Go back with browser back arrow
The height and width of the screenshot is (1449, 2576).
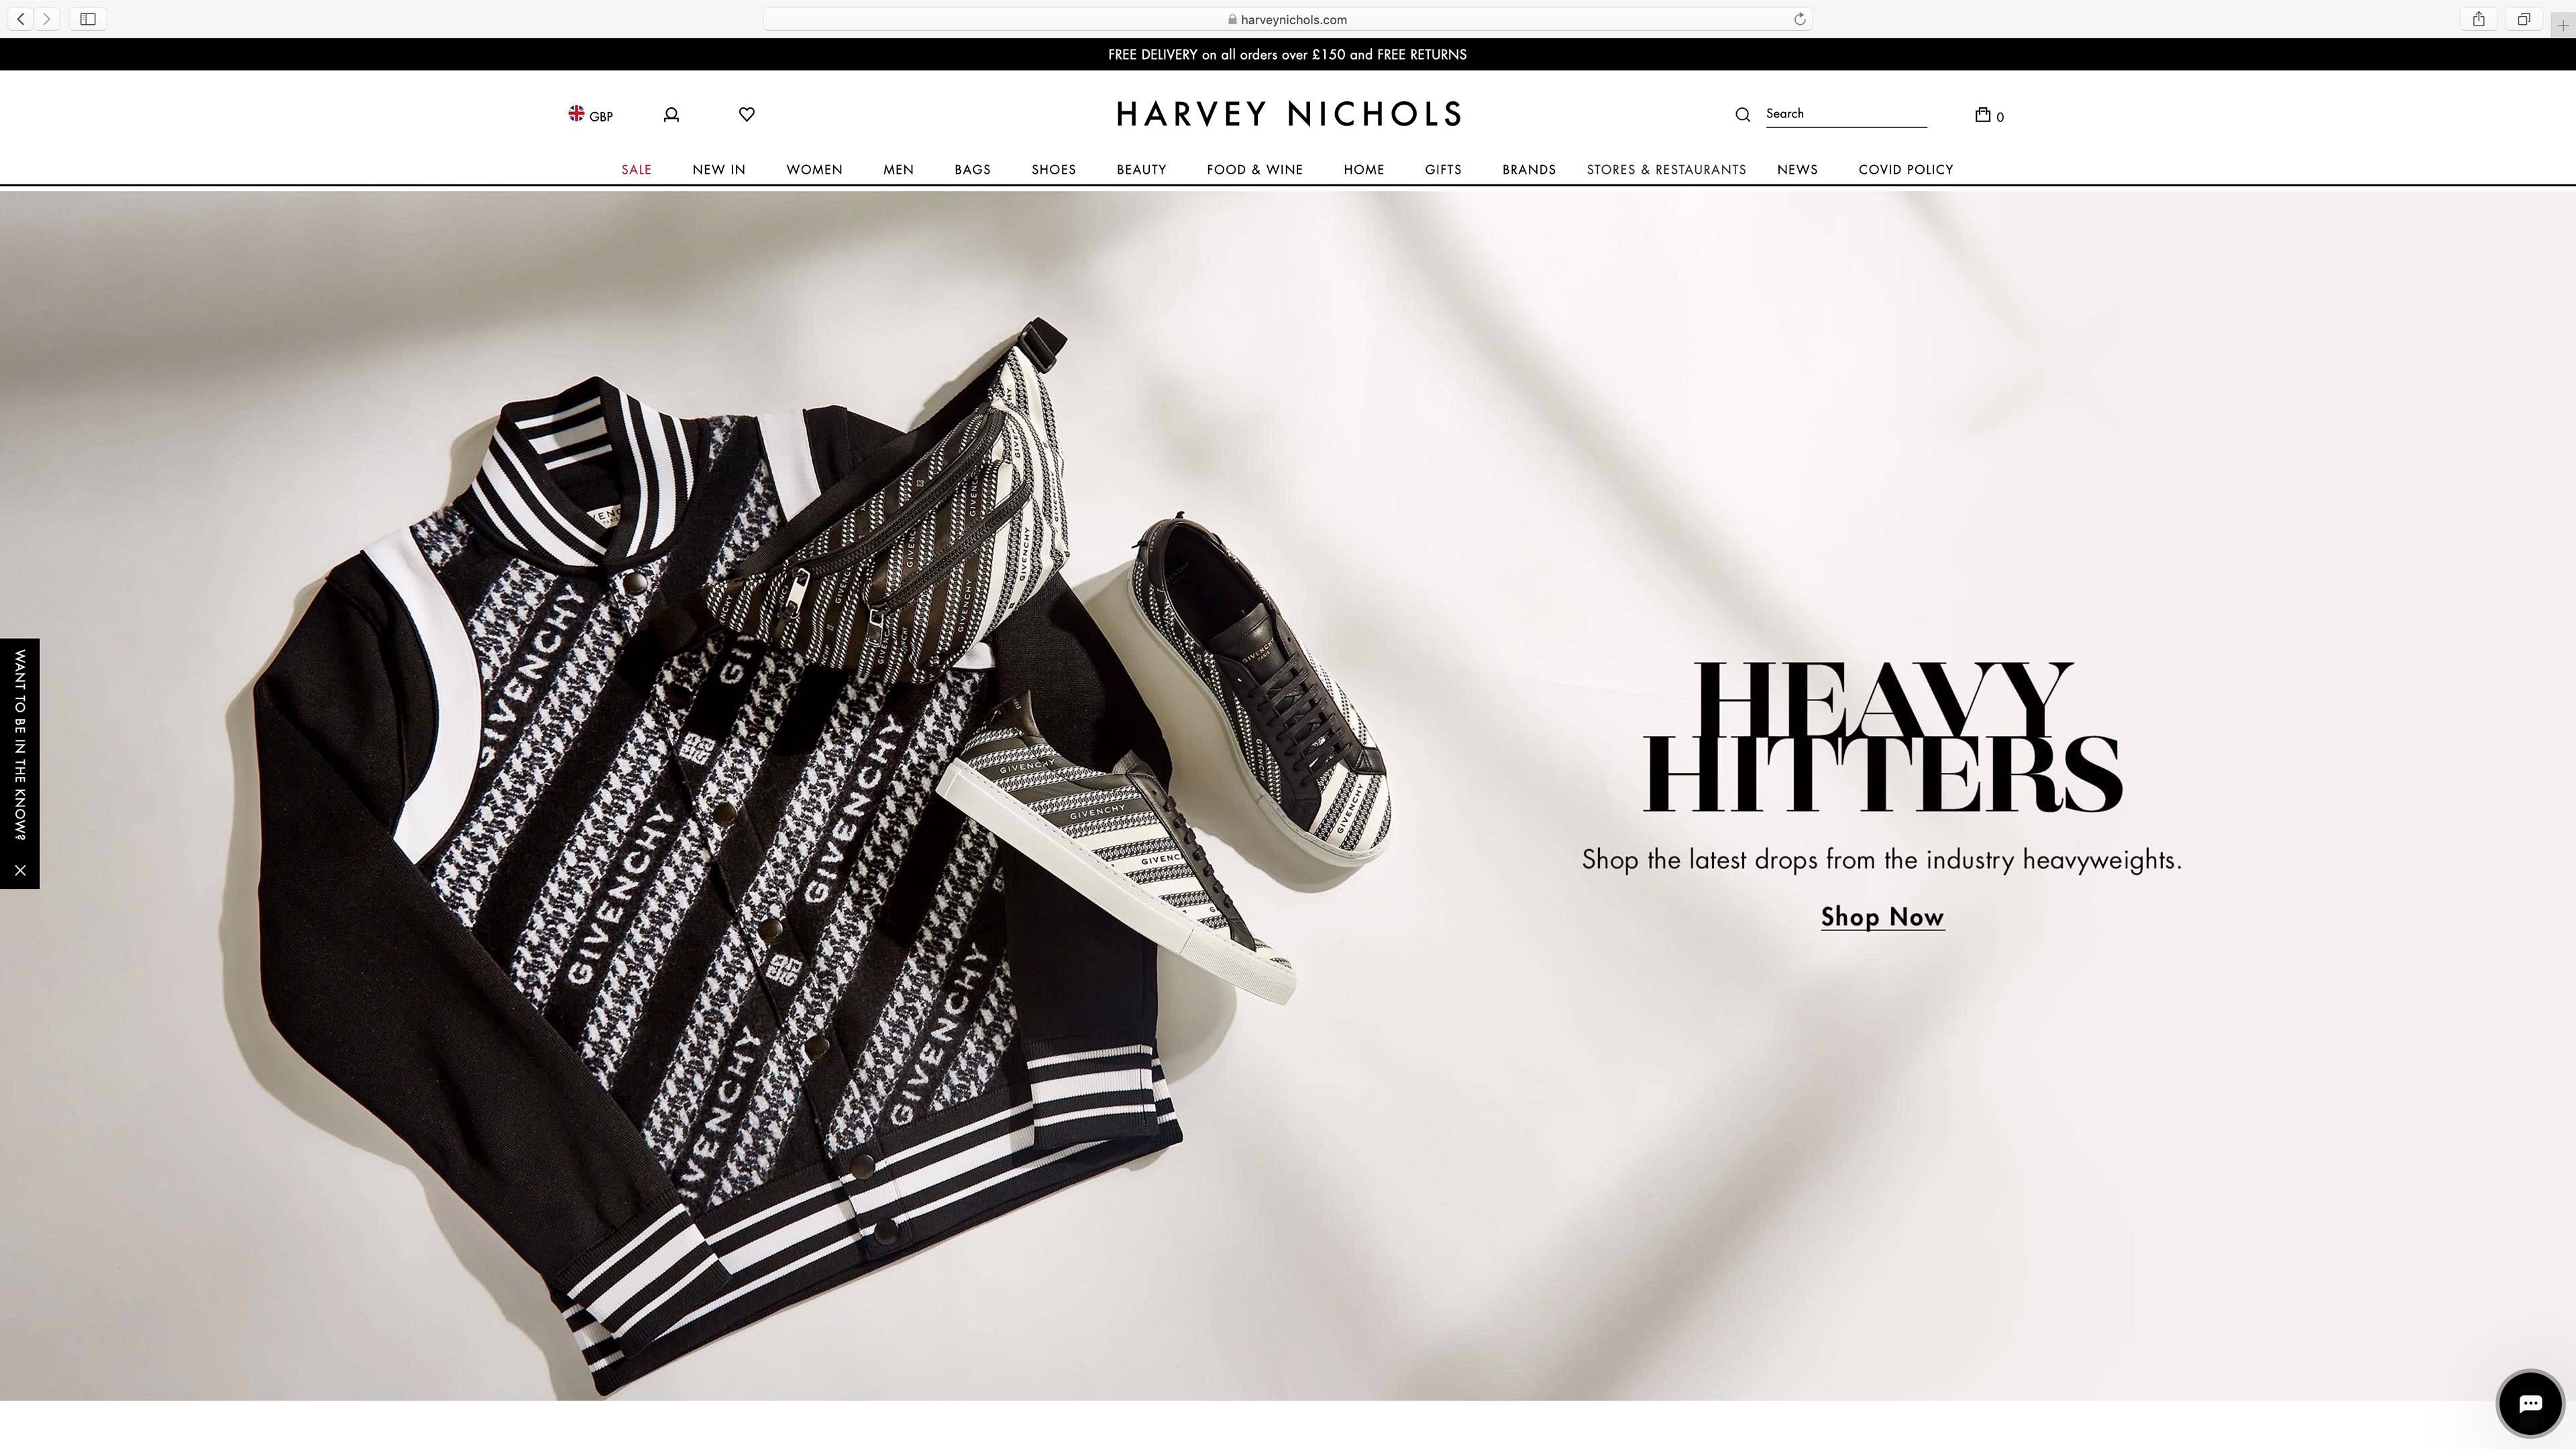(x=20, y=19)
